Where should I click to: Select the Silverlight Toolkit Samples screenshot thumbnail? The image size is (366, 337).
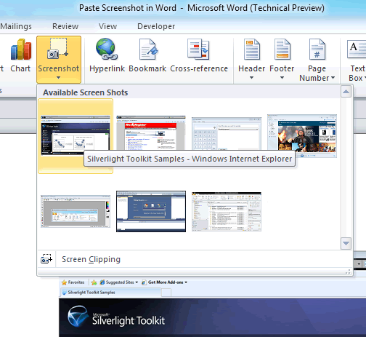tap(76, 135)
